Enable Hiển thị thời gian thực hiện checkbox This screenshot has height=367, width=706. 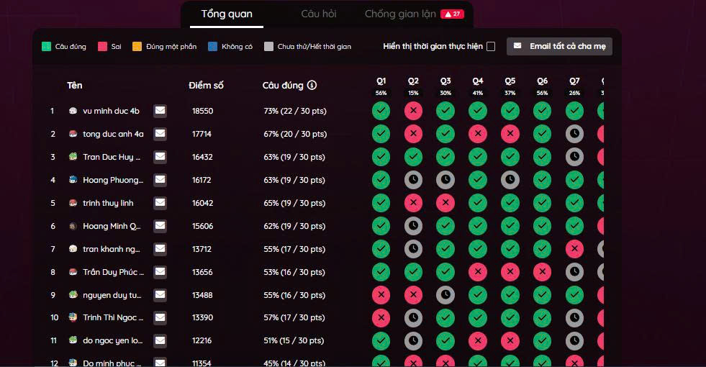(491, 47)
